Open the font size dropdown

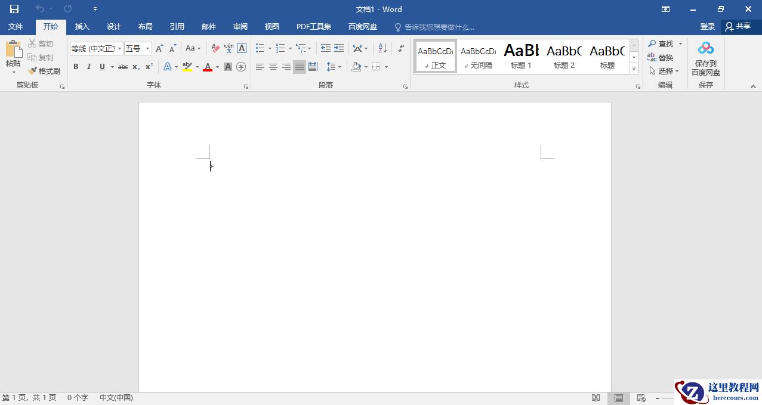pyautogui.click(x=147, y=48)
